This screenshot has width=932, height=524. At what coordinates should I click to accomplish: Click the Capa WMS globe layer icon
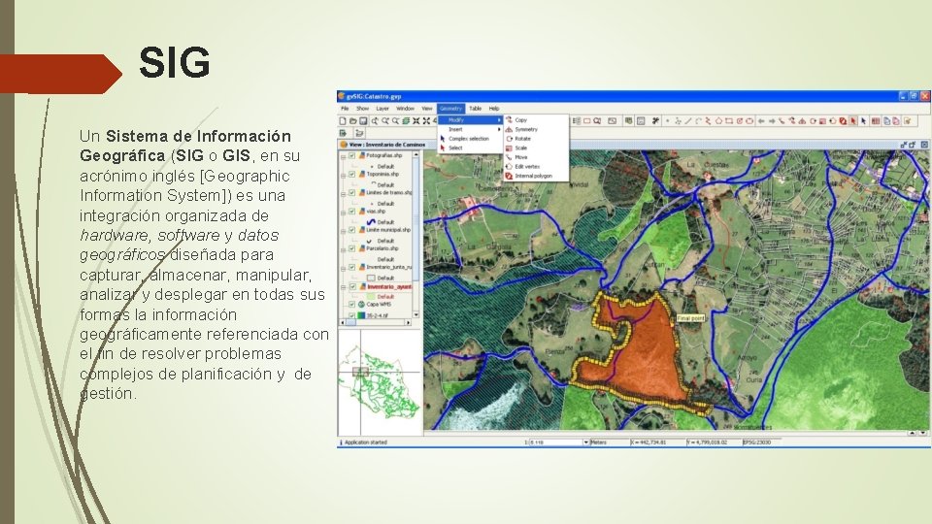click(x=361, y=304)
